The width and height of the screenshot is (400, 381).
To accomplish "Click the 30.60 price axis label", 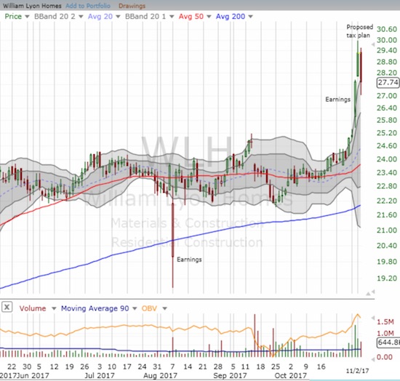I will coord(387,29).
